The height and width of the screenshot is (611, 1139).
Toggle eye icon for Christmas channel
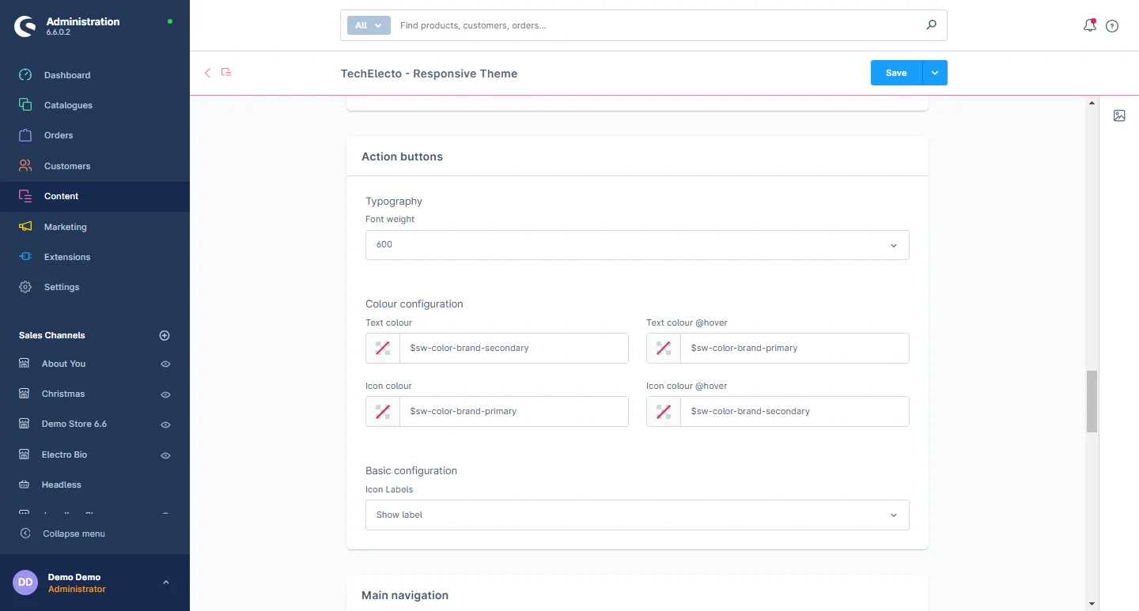pyautogui.click(x=165, y=394)
